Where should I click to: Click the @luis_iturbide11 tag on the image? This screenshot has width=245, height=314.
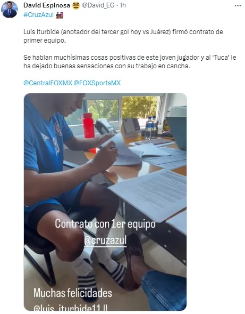[71, 308]
